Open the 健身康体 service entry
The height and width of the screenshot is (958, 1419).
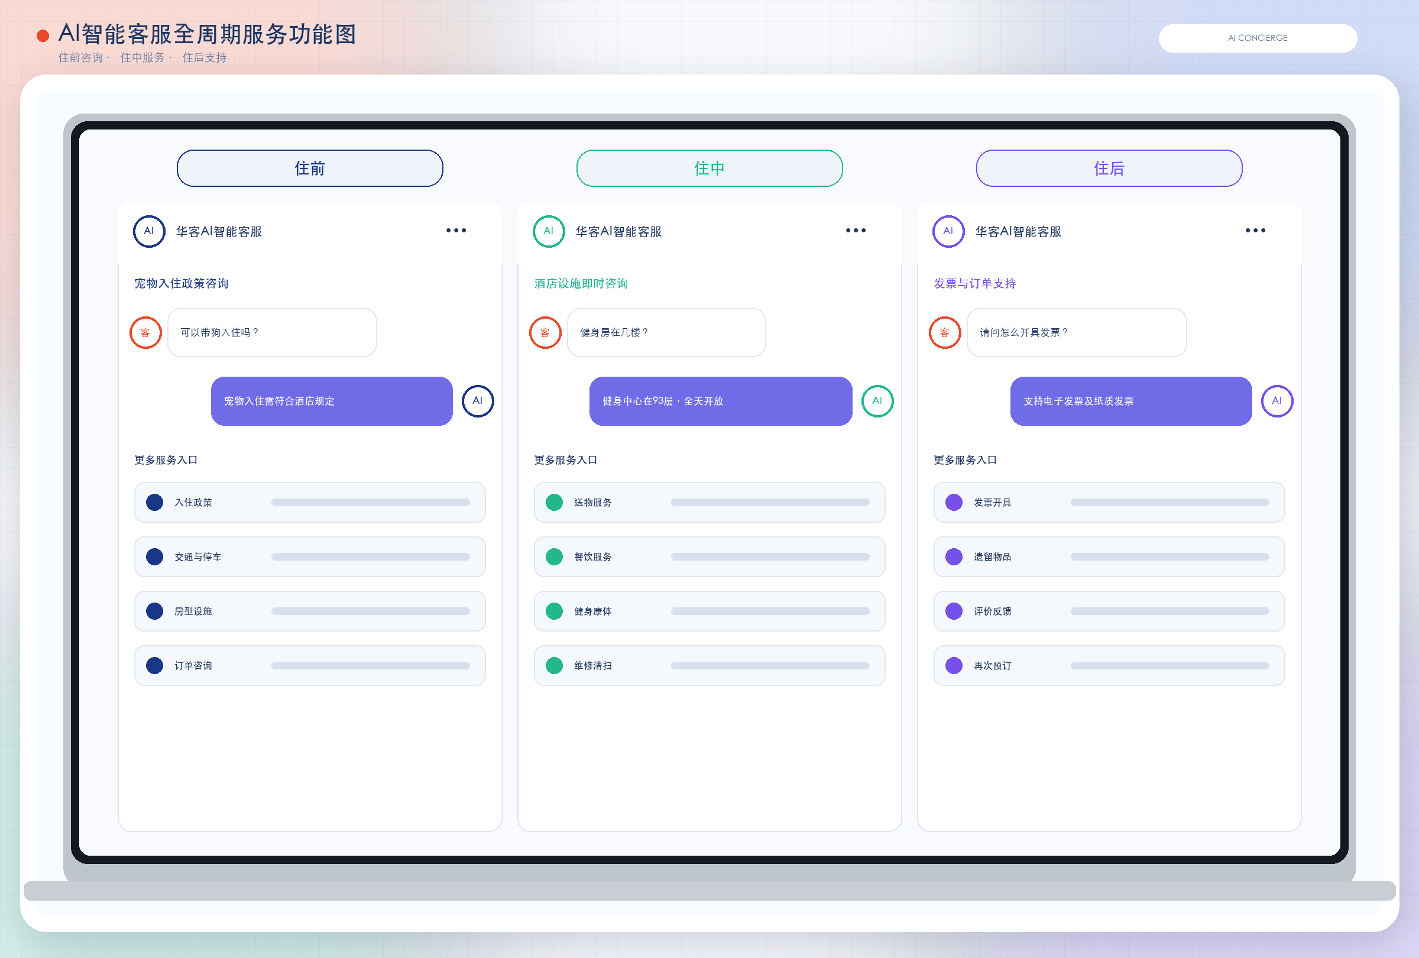[x=710, y=611]
